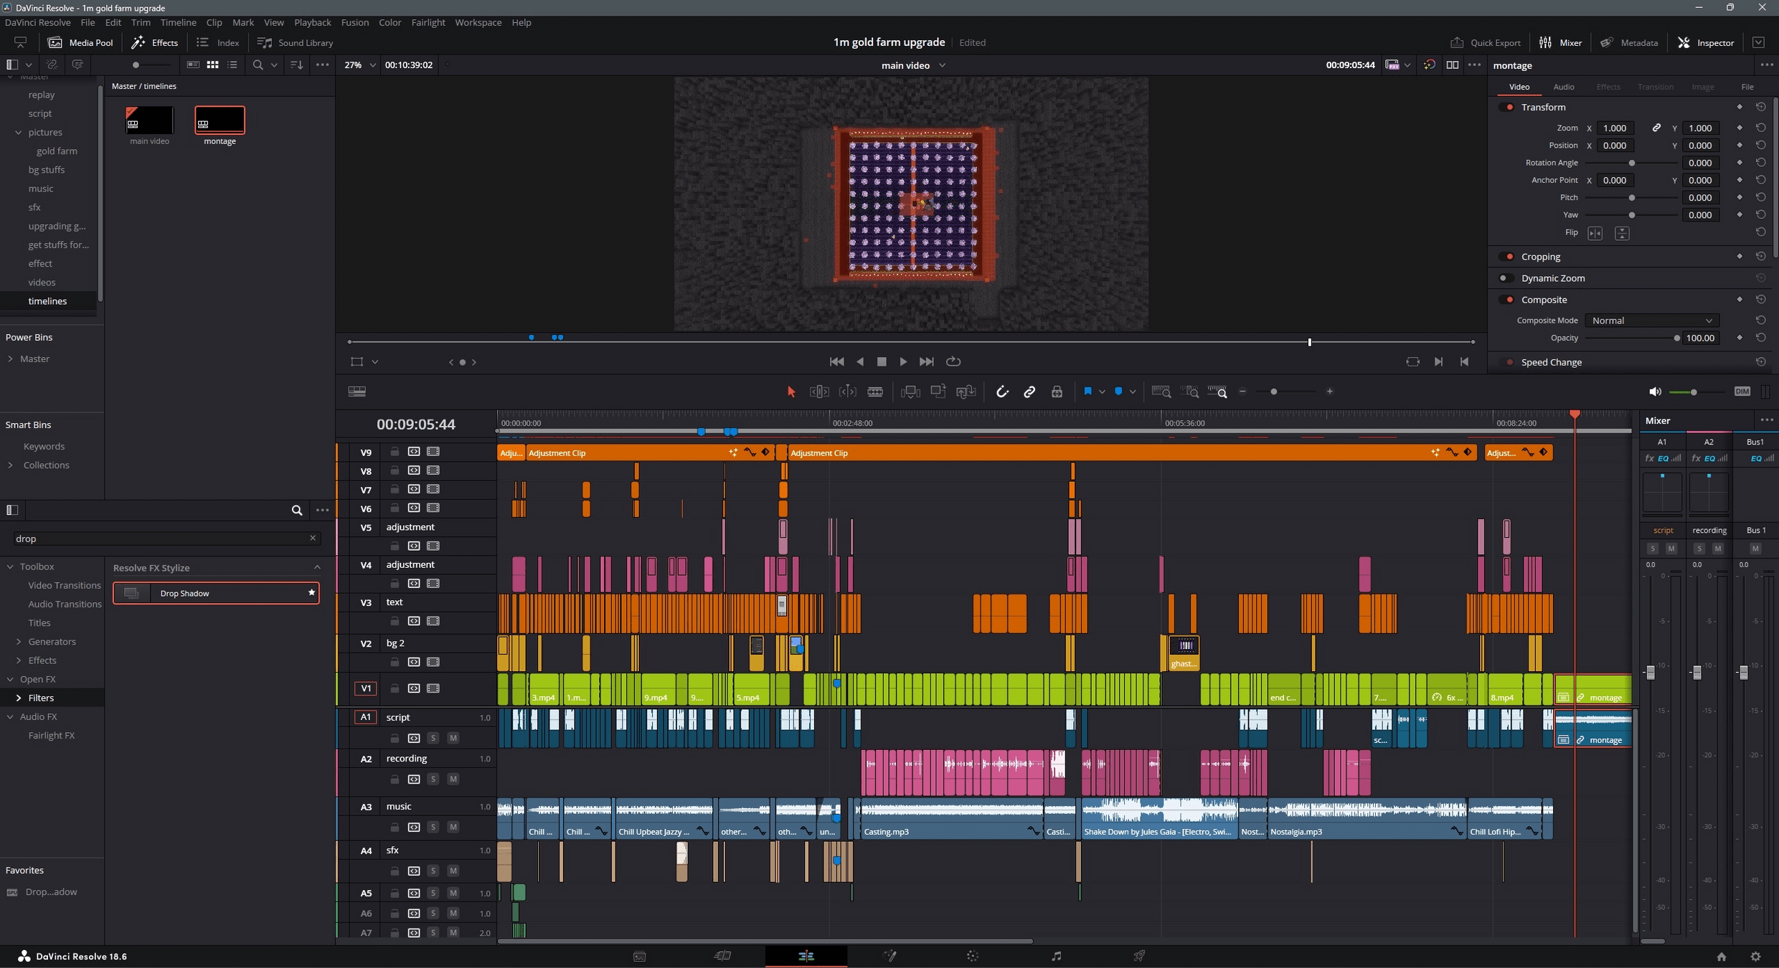Viewport: 1779px width, 968px height.
Task: Mute the A2 recording track
Action: pos(453,779)
